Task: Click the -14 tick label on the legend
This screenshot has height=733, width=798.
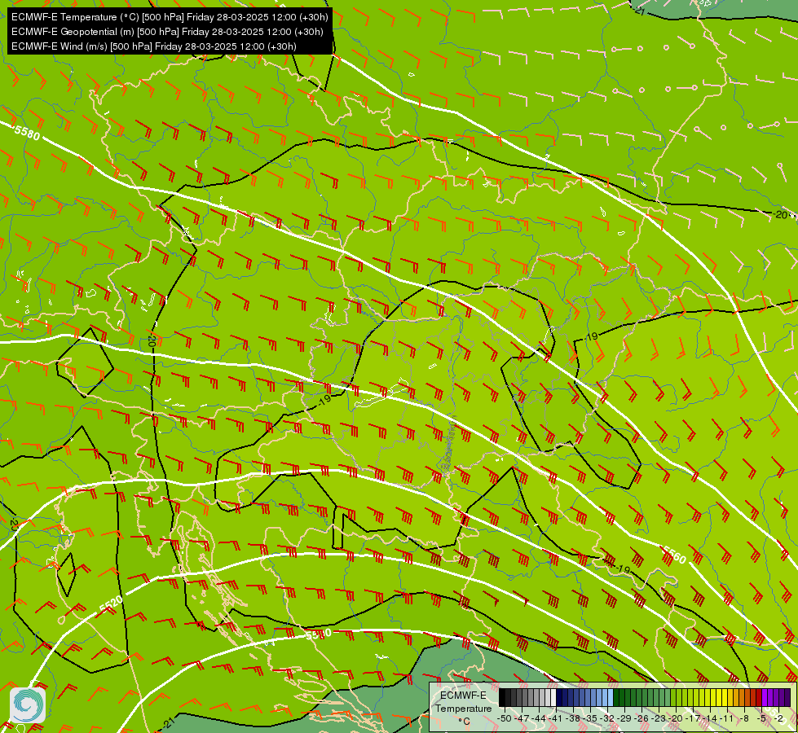Action: 710,718
